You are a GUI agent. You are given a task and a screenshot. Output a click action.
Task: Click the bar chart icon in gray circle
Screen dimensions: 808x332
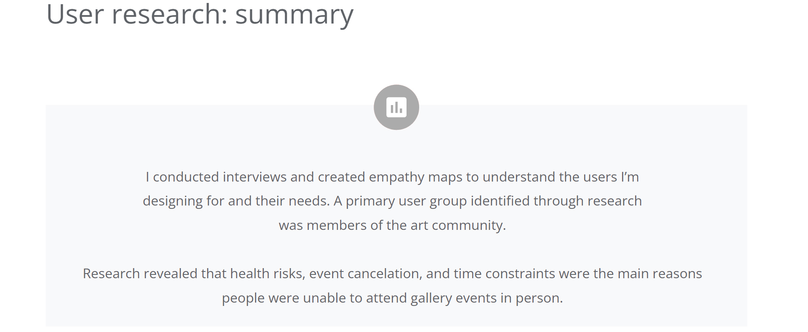[x=396, y=107]
